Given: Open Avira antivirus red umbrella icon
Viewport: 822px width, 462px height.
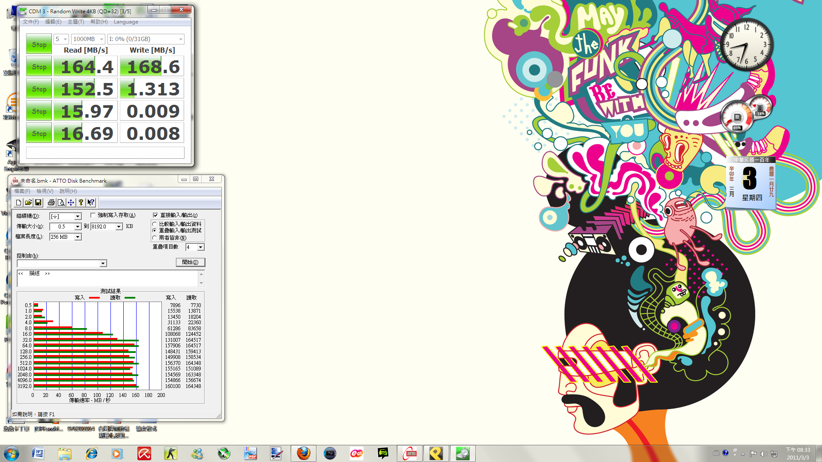Looking at the screenshot, I should (x=144, y=453).
